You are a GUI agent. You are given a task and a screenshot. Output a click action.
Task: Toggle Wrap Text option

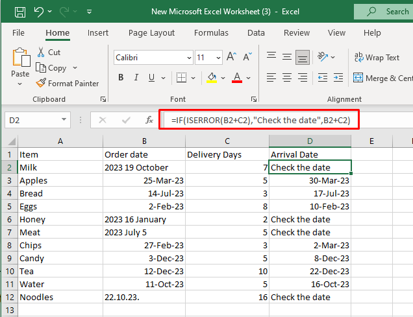coord(377,57)
